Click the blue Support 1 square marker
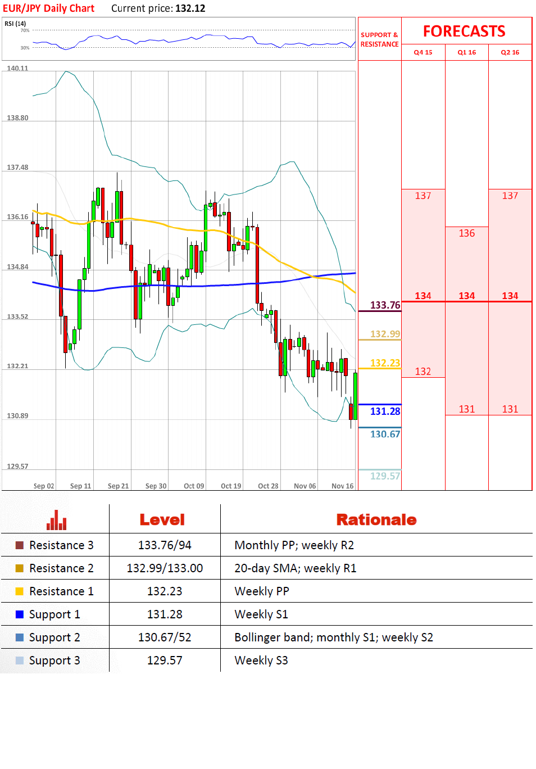Image resolution: width=536 pixels, height=769 pixels. [x=20, y=614]
